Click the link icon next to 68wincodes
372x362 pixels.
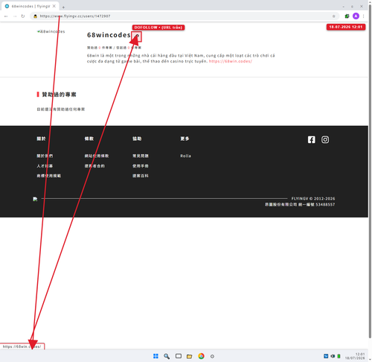coord(137,36)
